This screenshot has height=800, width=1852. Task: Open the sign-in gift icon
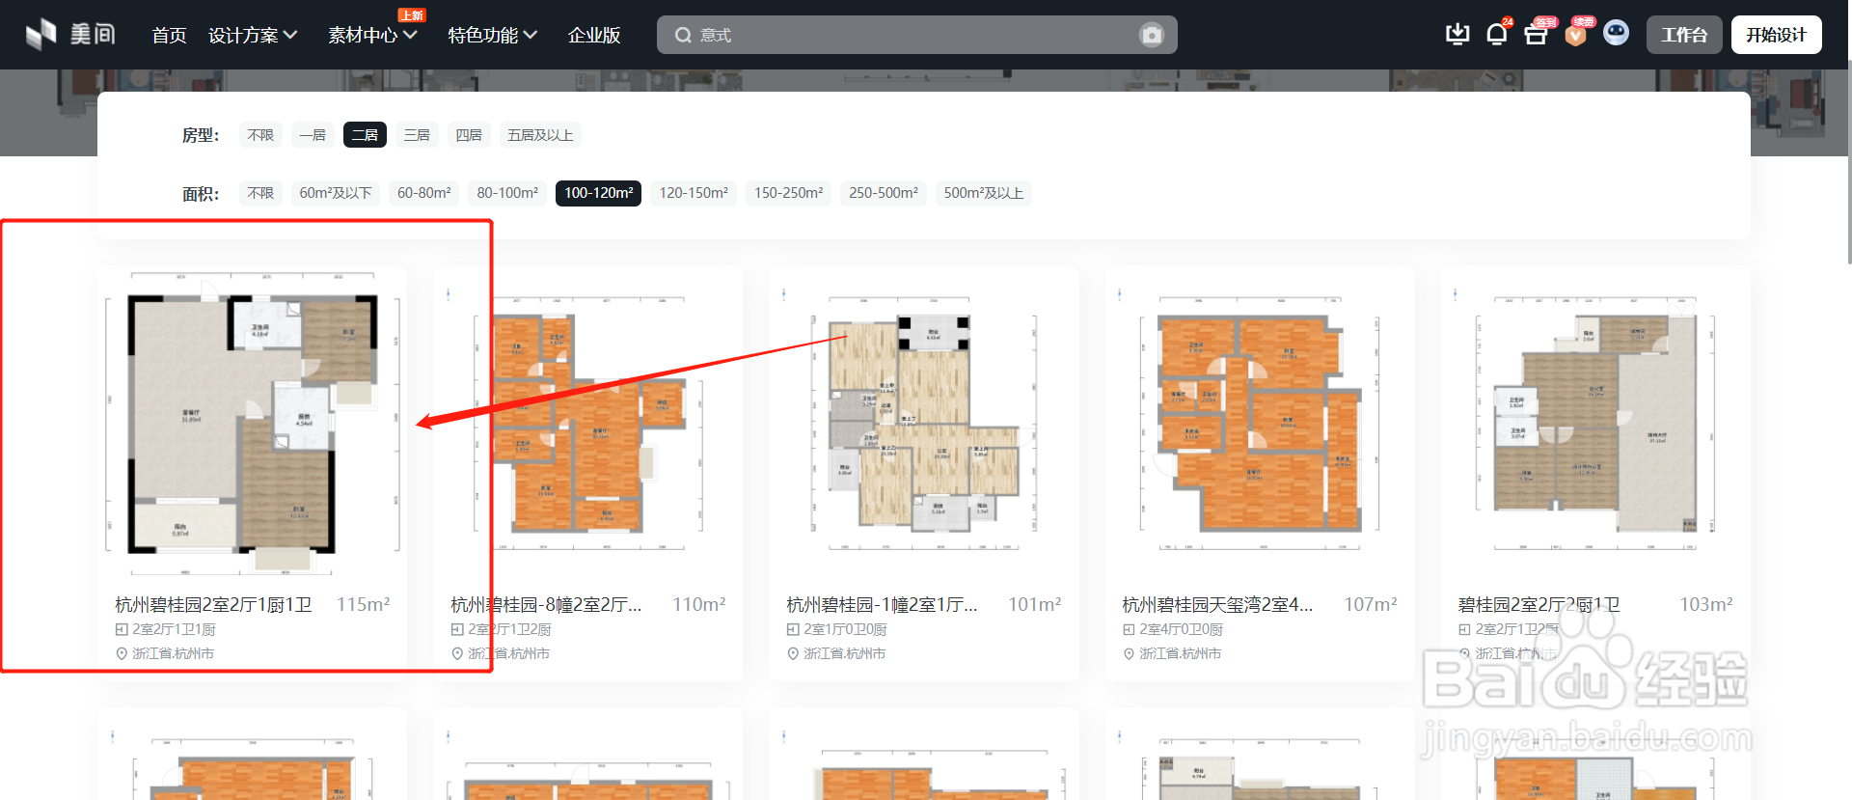click(x=1536, y=35)
